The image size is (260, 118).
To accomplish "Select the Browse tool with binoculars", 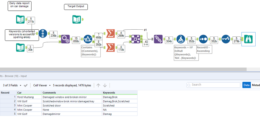I will point(248,39).
